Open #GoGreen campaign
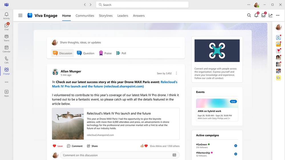Image resolution: width=285 pixels, height=160 pixels. pyautogui.click(x=201, y=144)
